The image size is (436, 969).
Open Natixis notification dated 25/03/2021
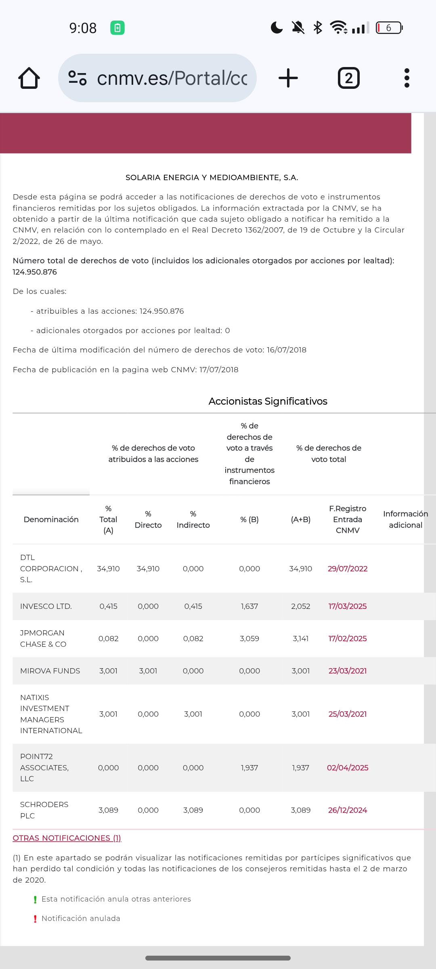(x=348, y=714)
